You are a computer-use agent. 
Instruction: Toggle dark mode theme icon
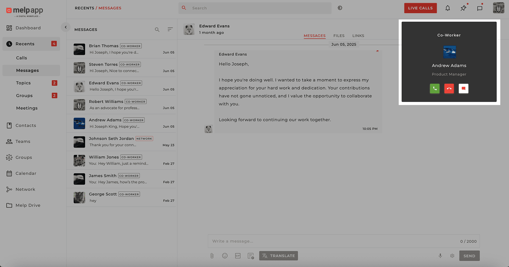340,8
